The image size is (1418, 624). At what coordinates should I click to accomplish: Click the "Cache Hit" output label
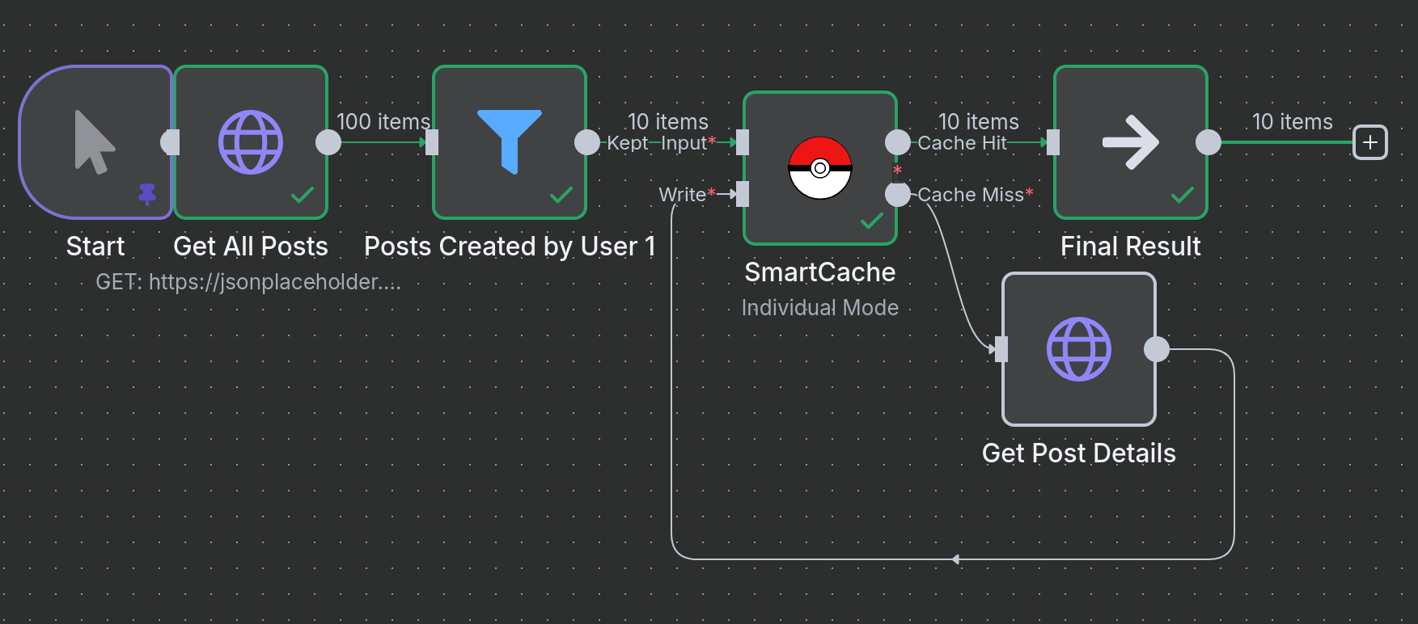coord(963,143)
